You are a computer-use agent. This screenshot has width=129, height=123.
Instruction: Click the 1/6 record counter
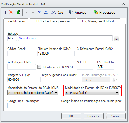pos(61,13)
